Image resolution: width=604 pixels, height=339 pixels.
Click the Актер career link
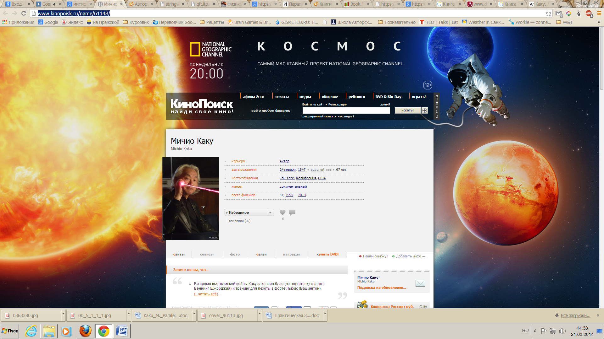284,161
